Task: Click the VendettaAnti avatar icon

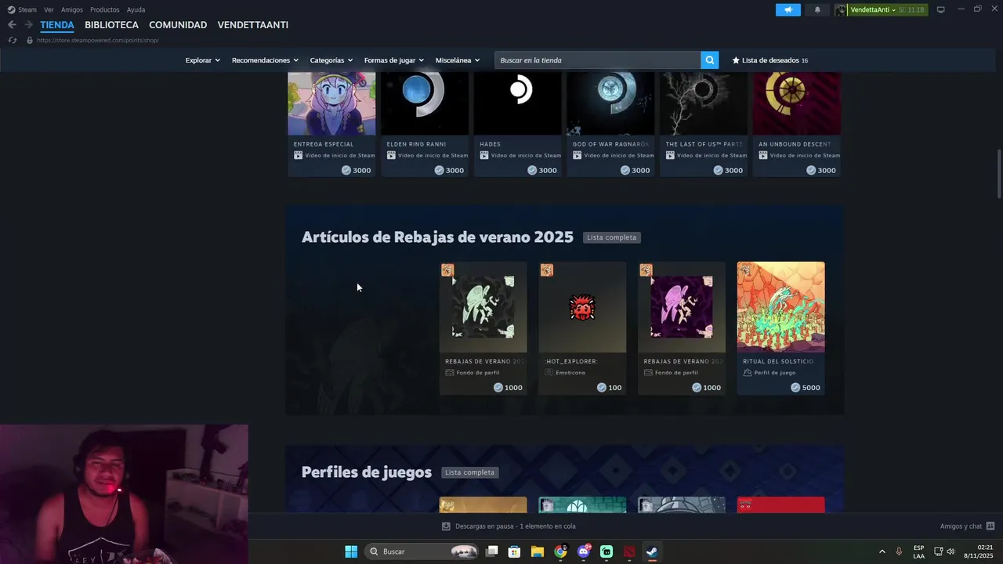Action: (x=842, y=9)
